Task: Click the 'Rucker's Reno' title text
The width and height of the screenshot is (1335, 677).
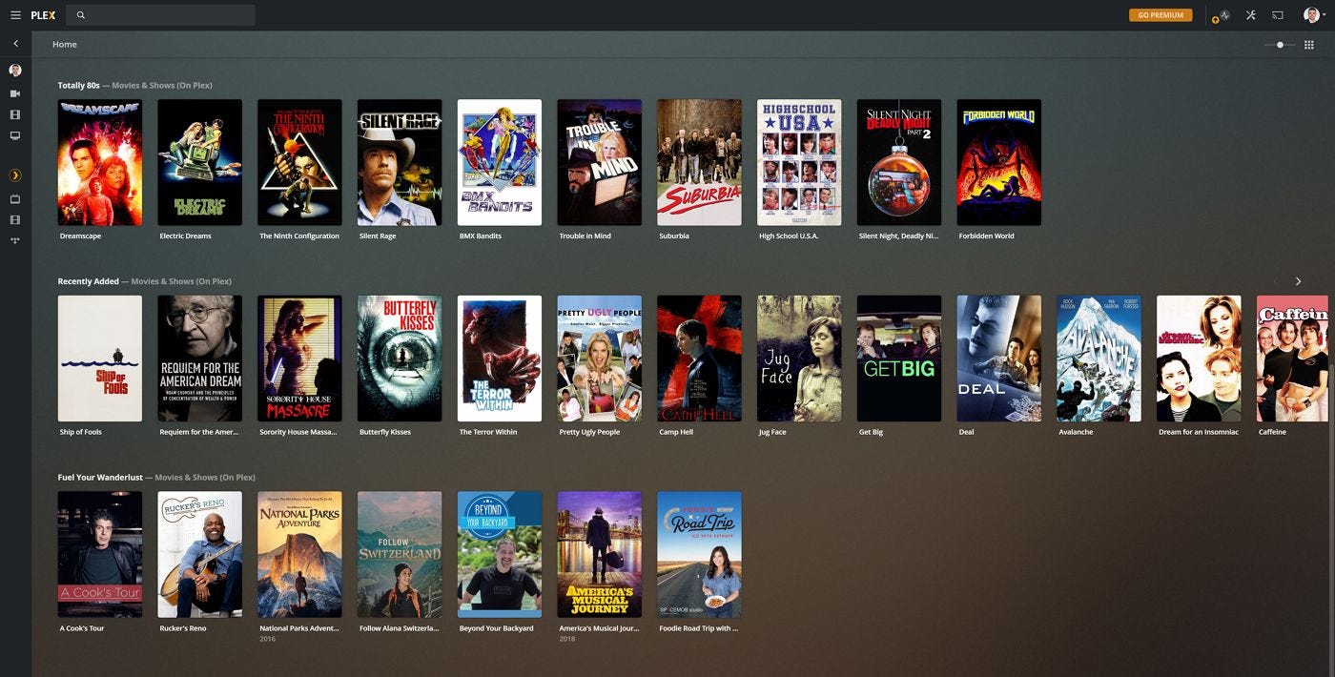Action: pyautogui.click(x=183, y=628)
